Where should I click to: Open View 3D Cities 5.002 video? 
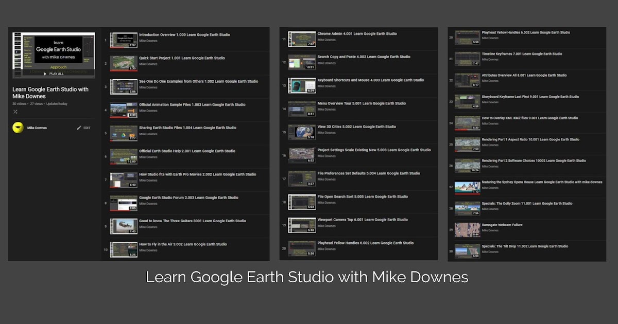[x=357, y=127]
